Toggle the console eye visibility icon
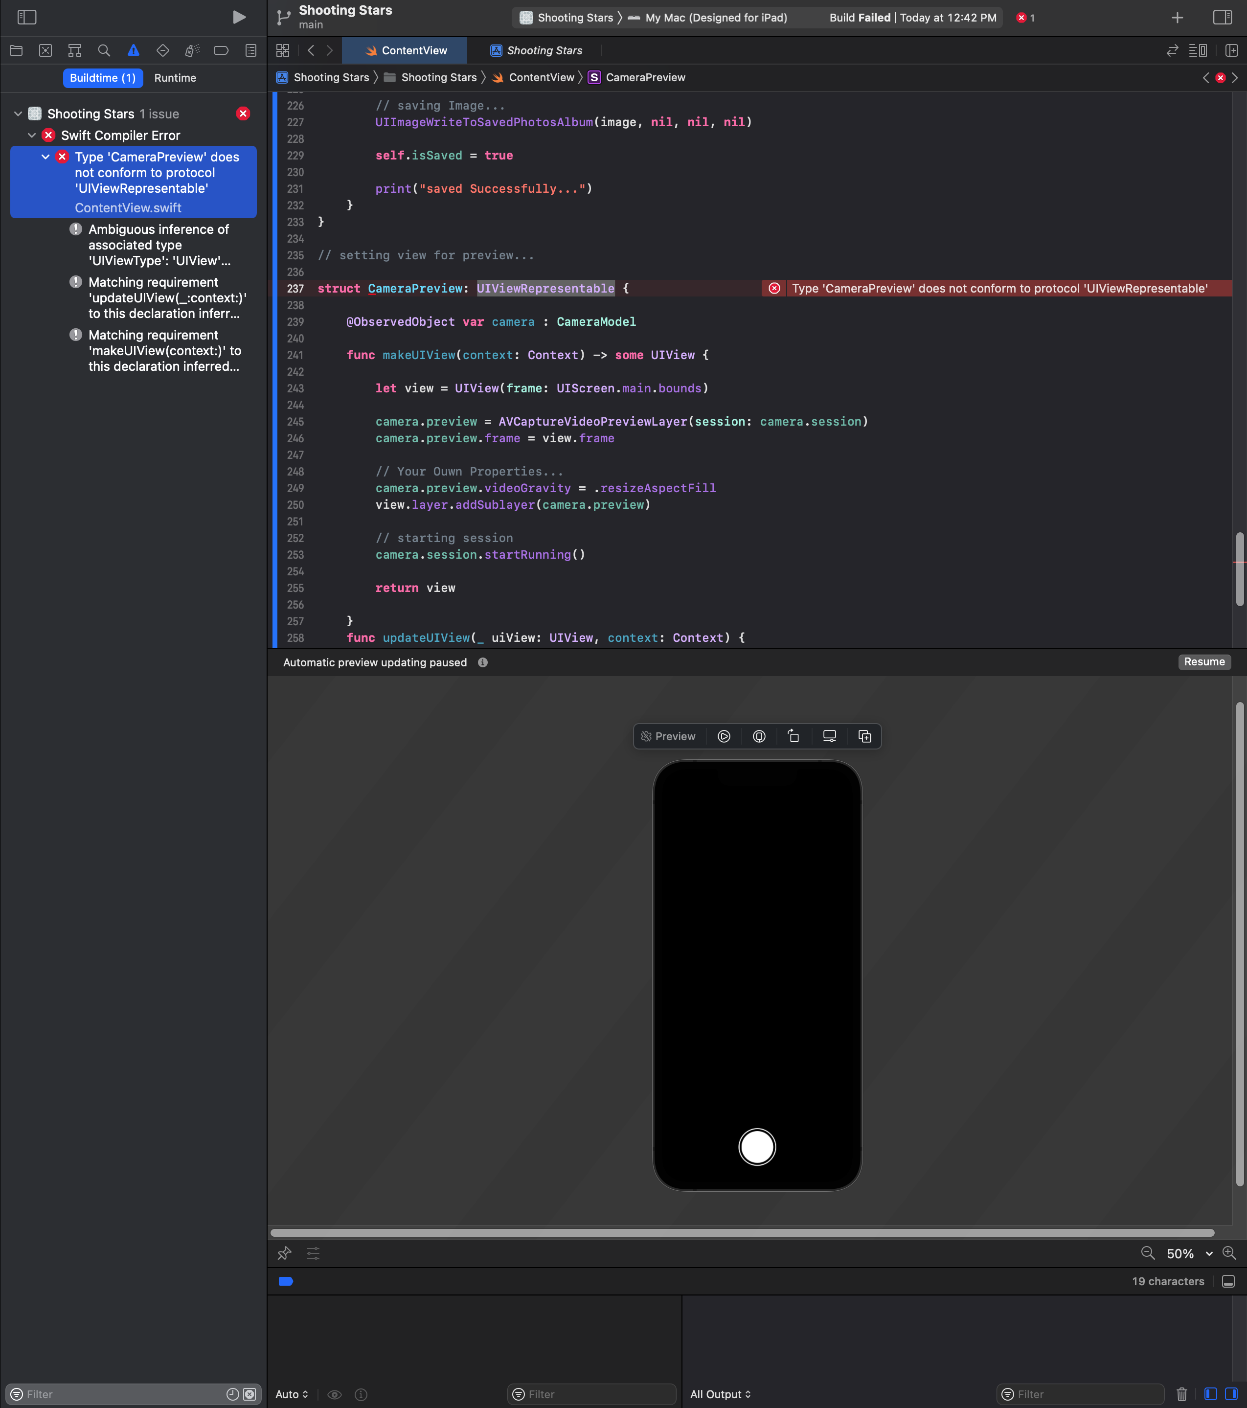 click(334, 1393)
